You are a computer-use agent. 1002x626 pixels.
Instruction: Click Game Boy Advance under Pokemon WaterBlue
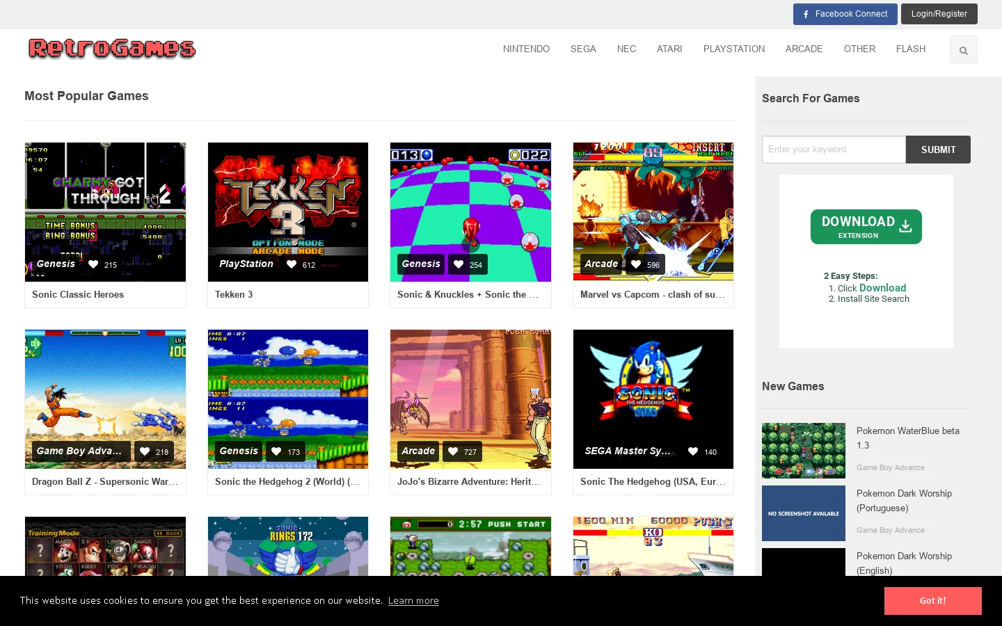(x=891, y=468)
